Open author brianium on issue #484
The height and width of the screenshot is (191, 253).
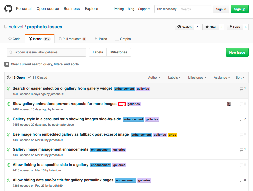58,109
